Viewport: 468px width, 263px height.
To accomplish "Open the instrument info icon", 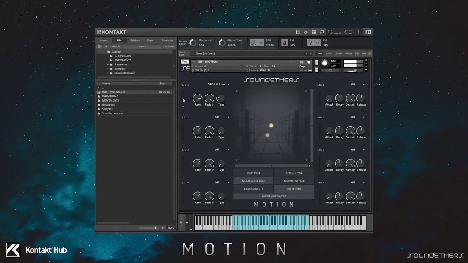I will pos(309,62).
